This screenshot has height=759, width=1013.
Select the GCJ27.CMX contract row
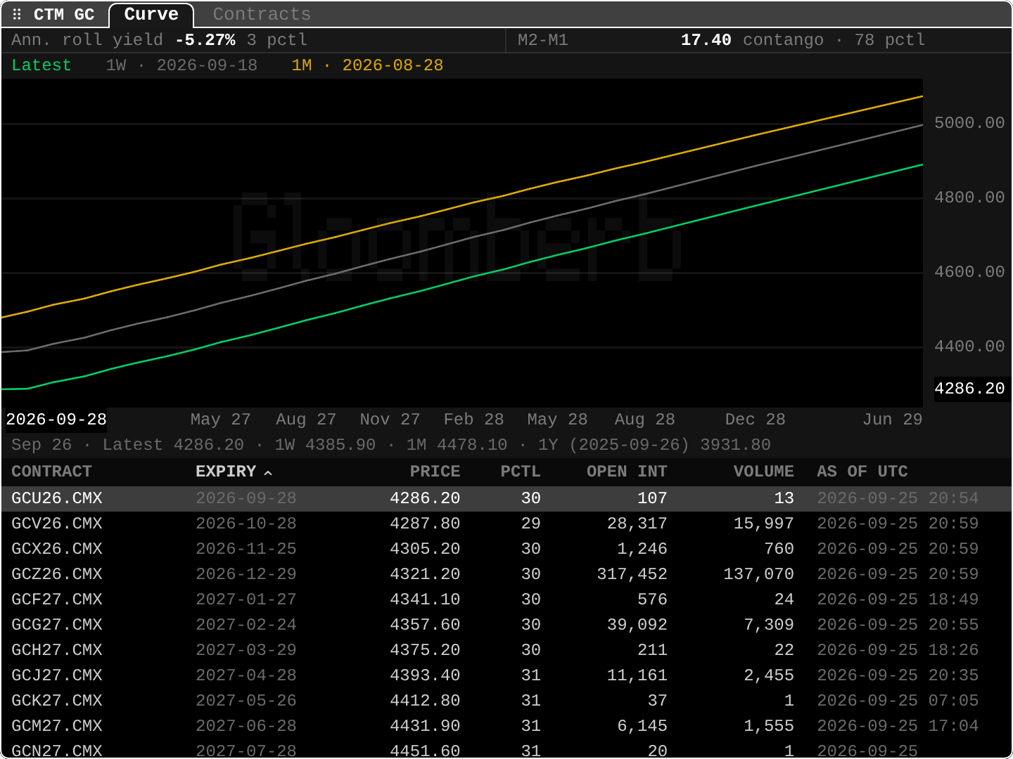coord(507,675)
